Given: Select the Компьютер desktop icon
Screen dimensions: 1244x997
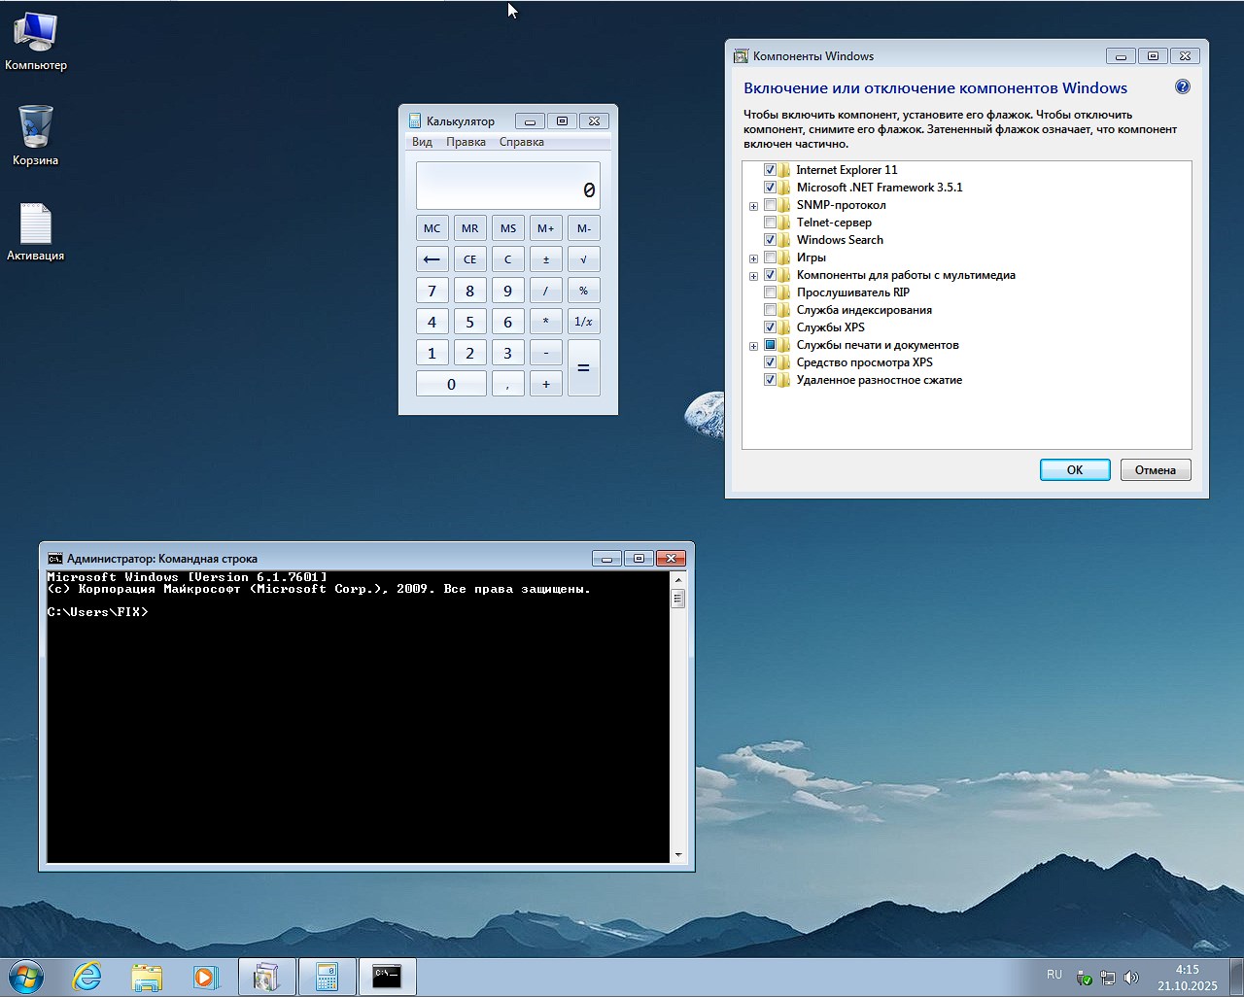Looking at the screenshot, I should 36,34.
